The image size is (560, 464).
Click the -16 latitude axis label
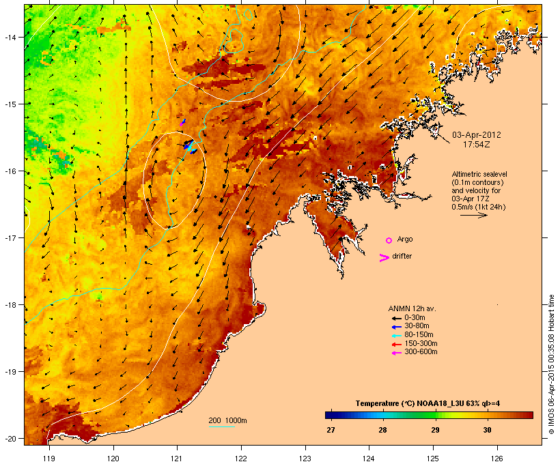coord(10,171)
